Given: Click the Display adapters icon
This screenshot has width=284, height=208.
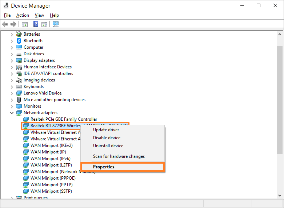Looking at the screenshot, I should pos(19,60).
